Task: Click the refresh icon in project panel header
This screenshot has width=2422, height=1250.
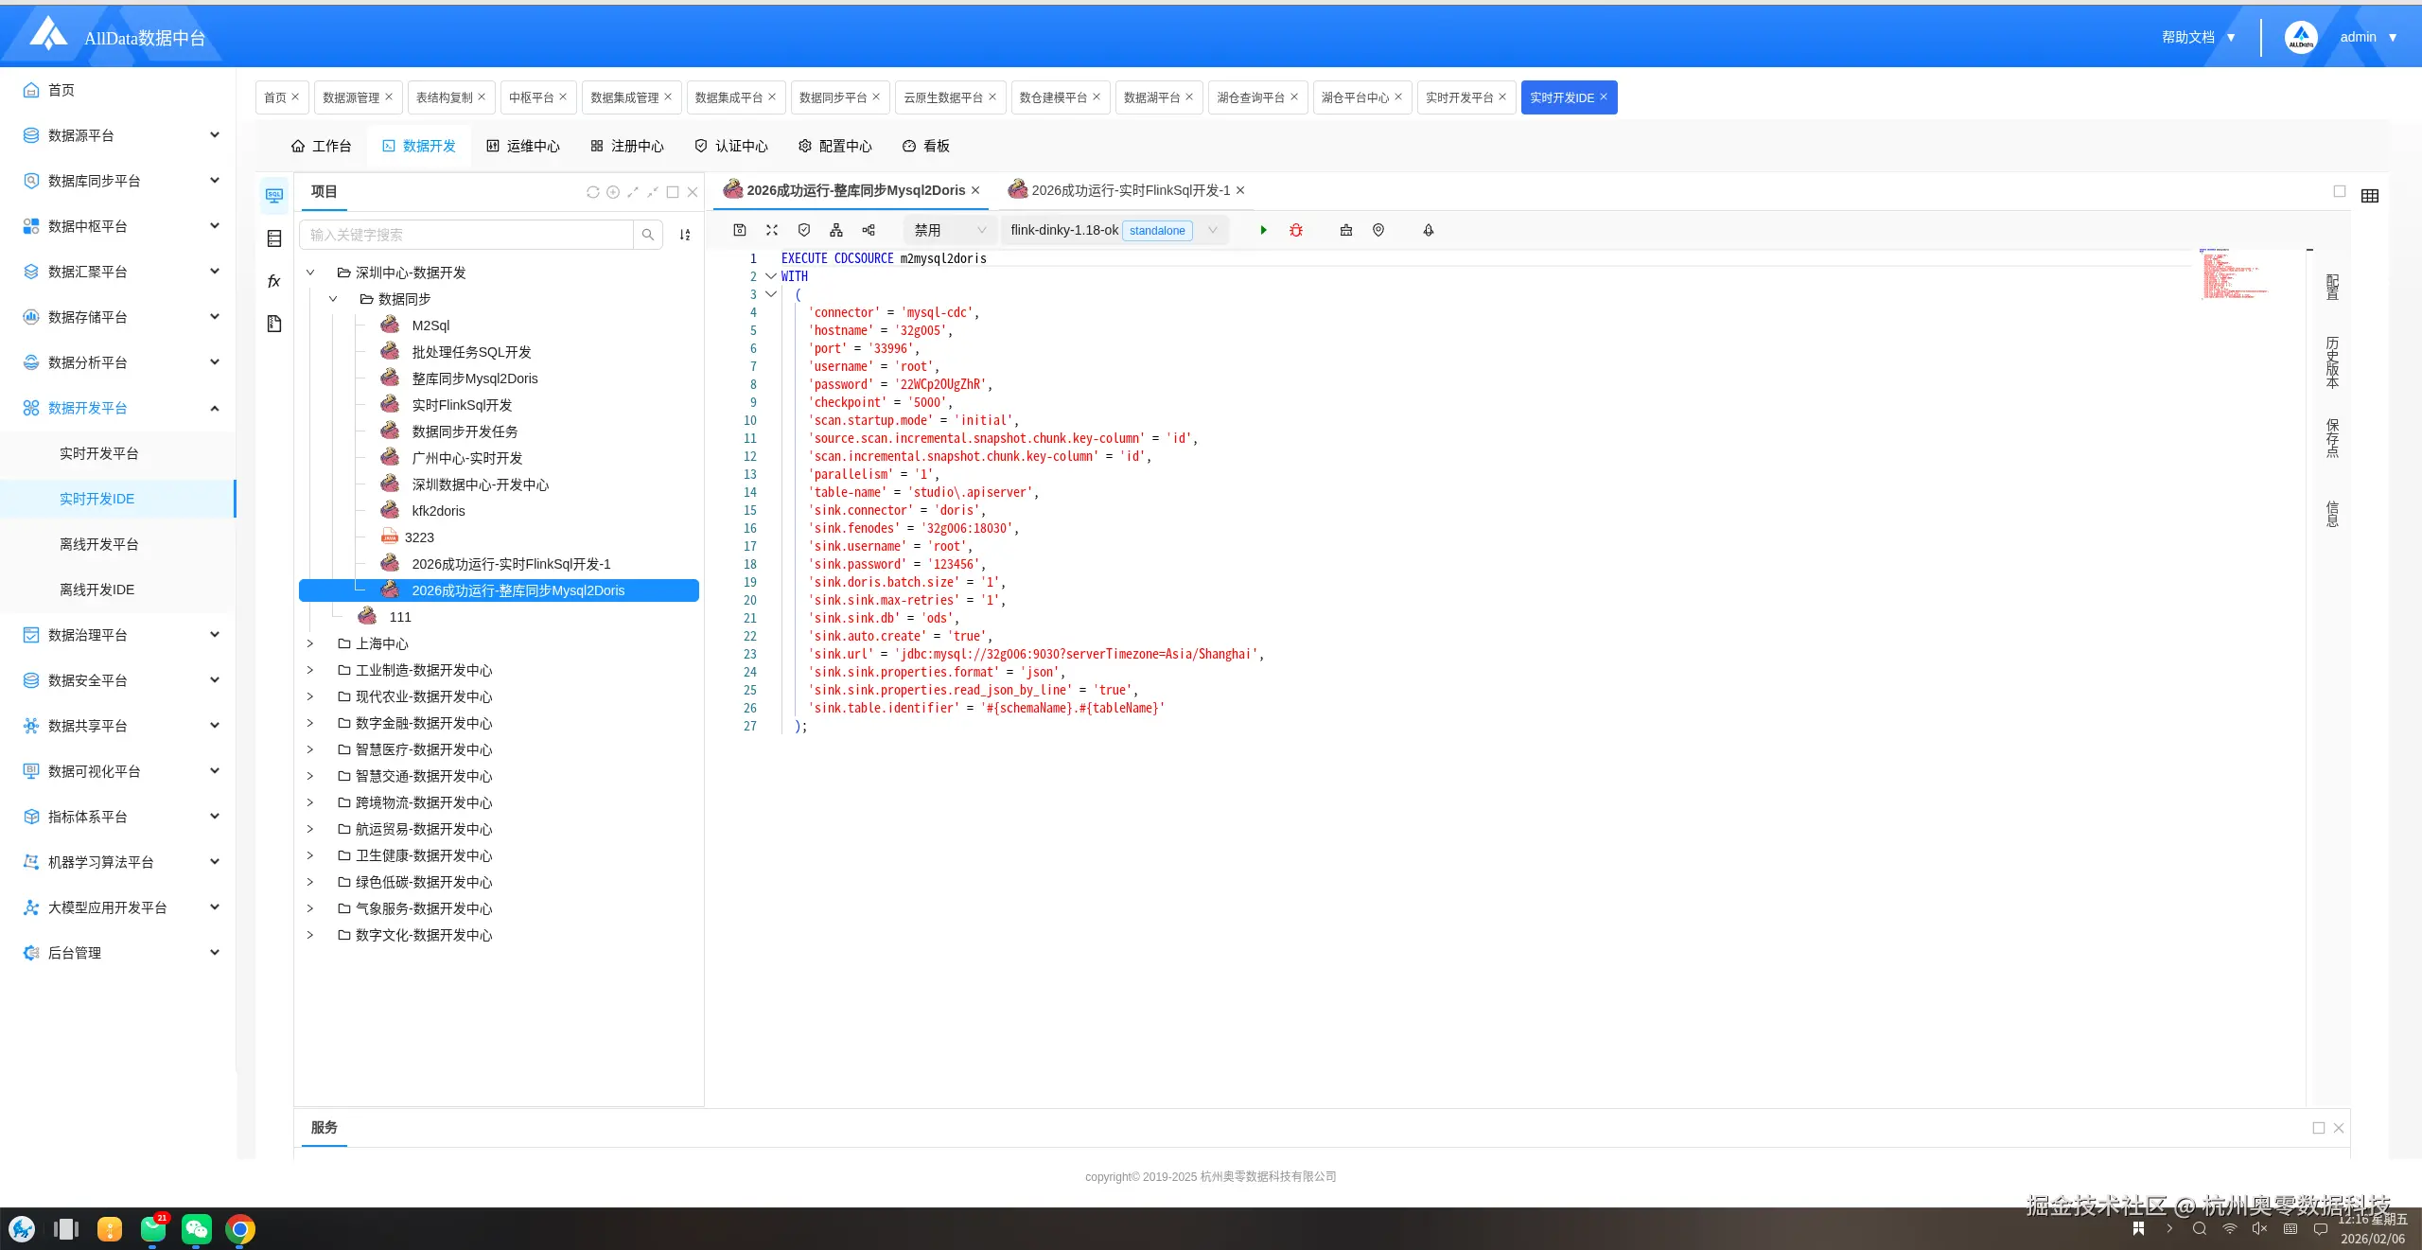Action: click(x=593, y=192)
